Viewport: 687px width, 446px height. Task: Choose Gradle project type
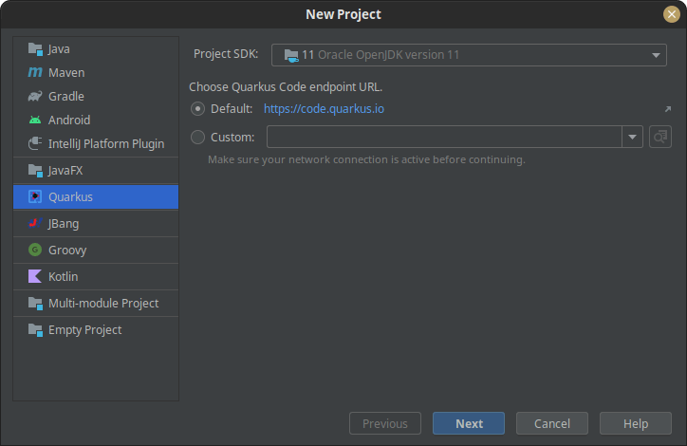point(96,96)
